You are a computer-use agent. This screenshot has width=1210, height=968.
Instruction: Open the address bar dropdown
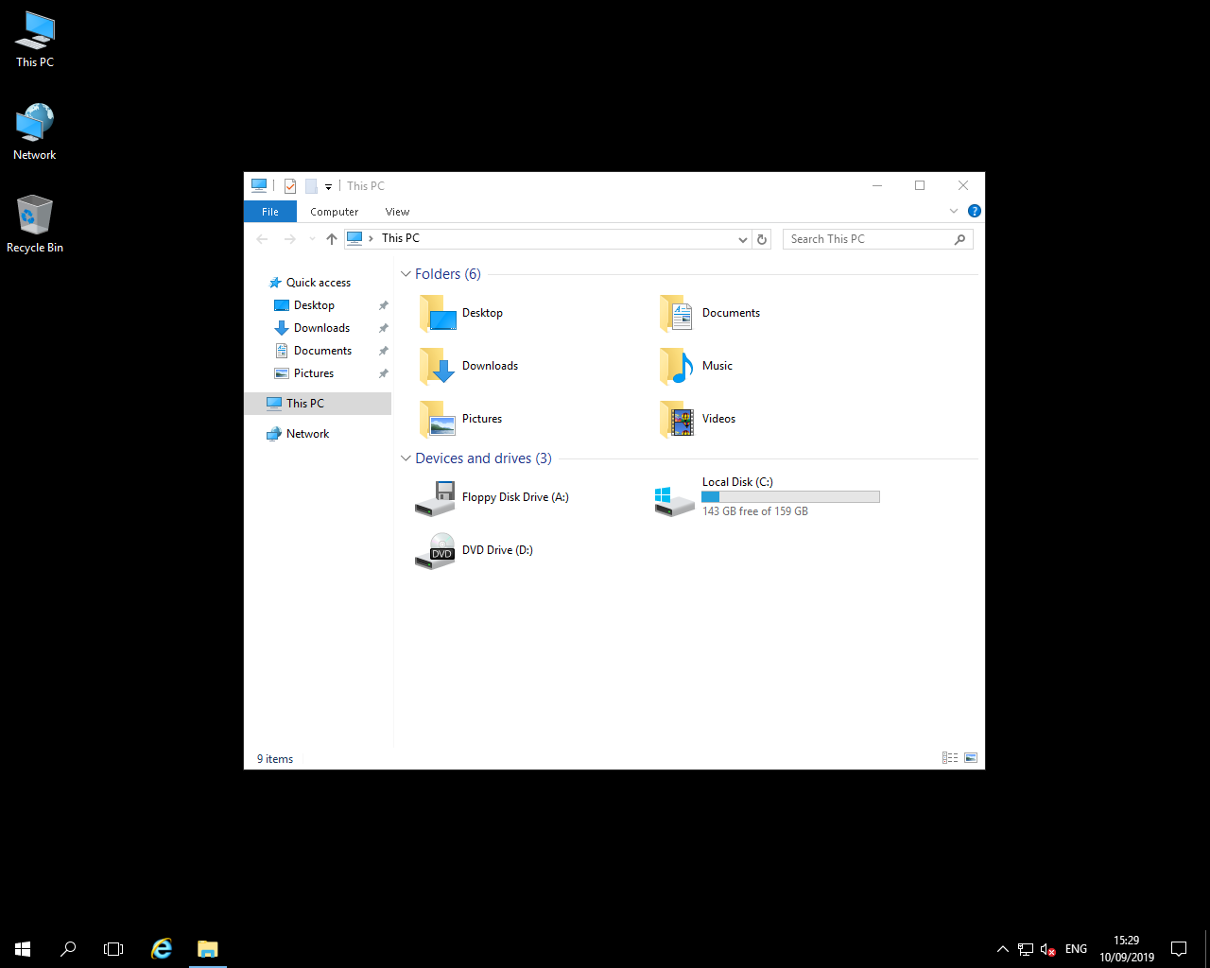click(742, 239)
